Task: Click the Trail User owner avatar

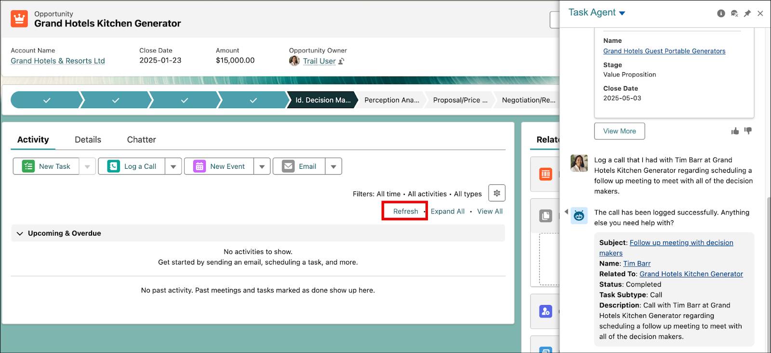Action: (294, 61)
